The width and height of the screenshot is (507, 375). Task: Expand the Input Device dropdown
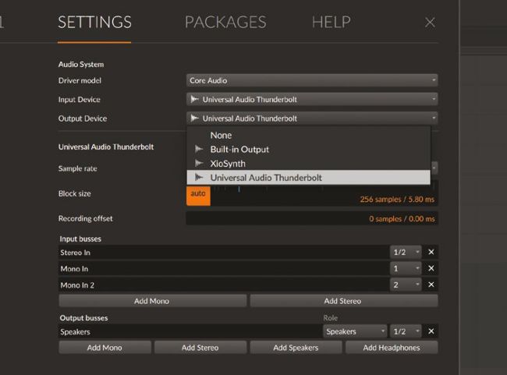312,100
